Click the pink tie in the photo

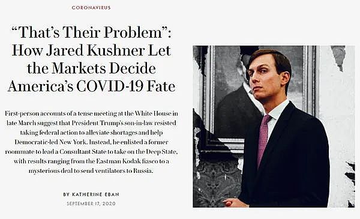[263, 140]
